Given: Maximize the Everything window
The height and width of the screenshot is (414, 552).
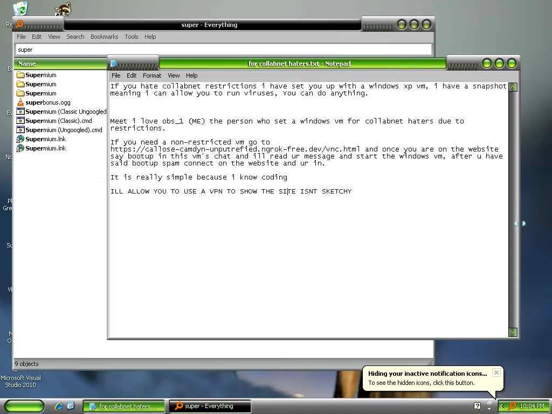Looking at the screenshot, I should [414, 24].
